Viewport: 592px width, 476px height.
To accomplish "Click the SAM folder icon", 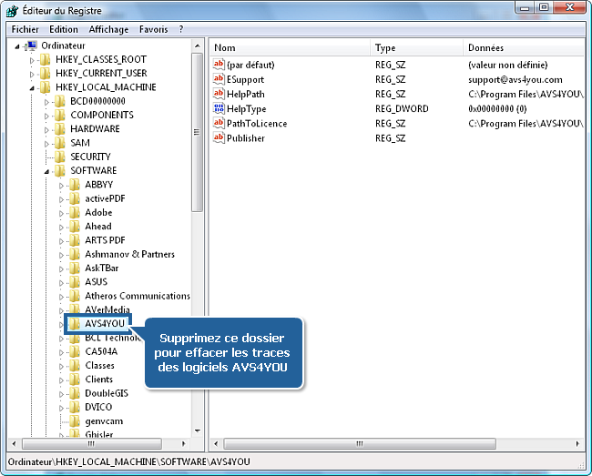I will click(59, 143).
